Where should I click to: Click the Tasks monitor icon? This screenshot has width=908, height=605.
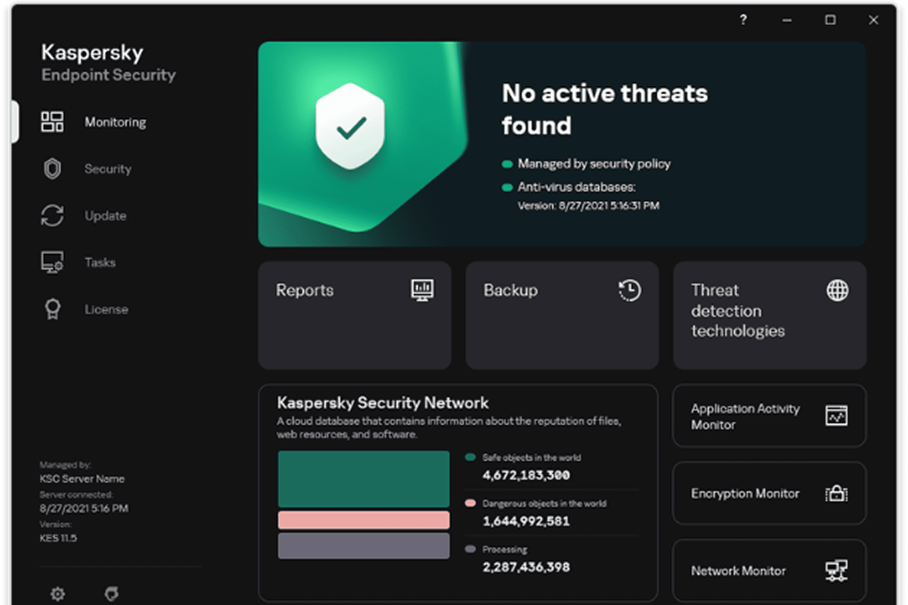click(x=52, y=262)
